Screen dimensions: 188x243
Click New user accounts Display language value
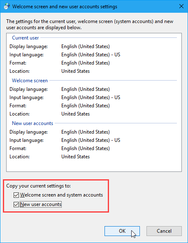[86, 132]
